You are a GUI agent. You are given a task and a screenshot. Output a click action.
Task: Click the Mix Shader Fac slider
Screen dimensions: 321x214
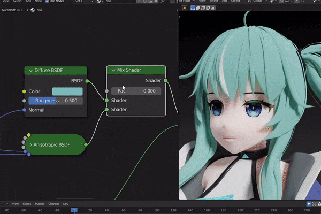pos(136,91)
